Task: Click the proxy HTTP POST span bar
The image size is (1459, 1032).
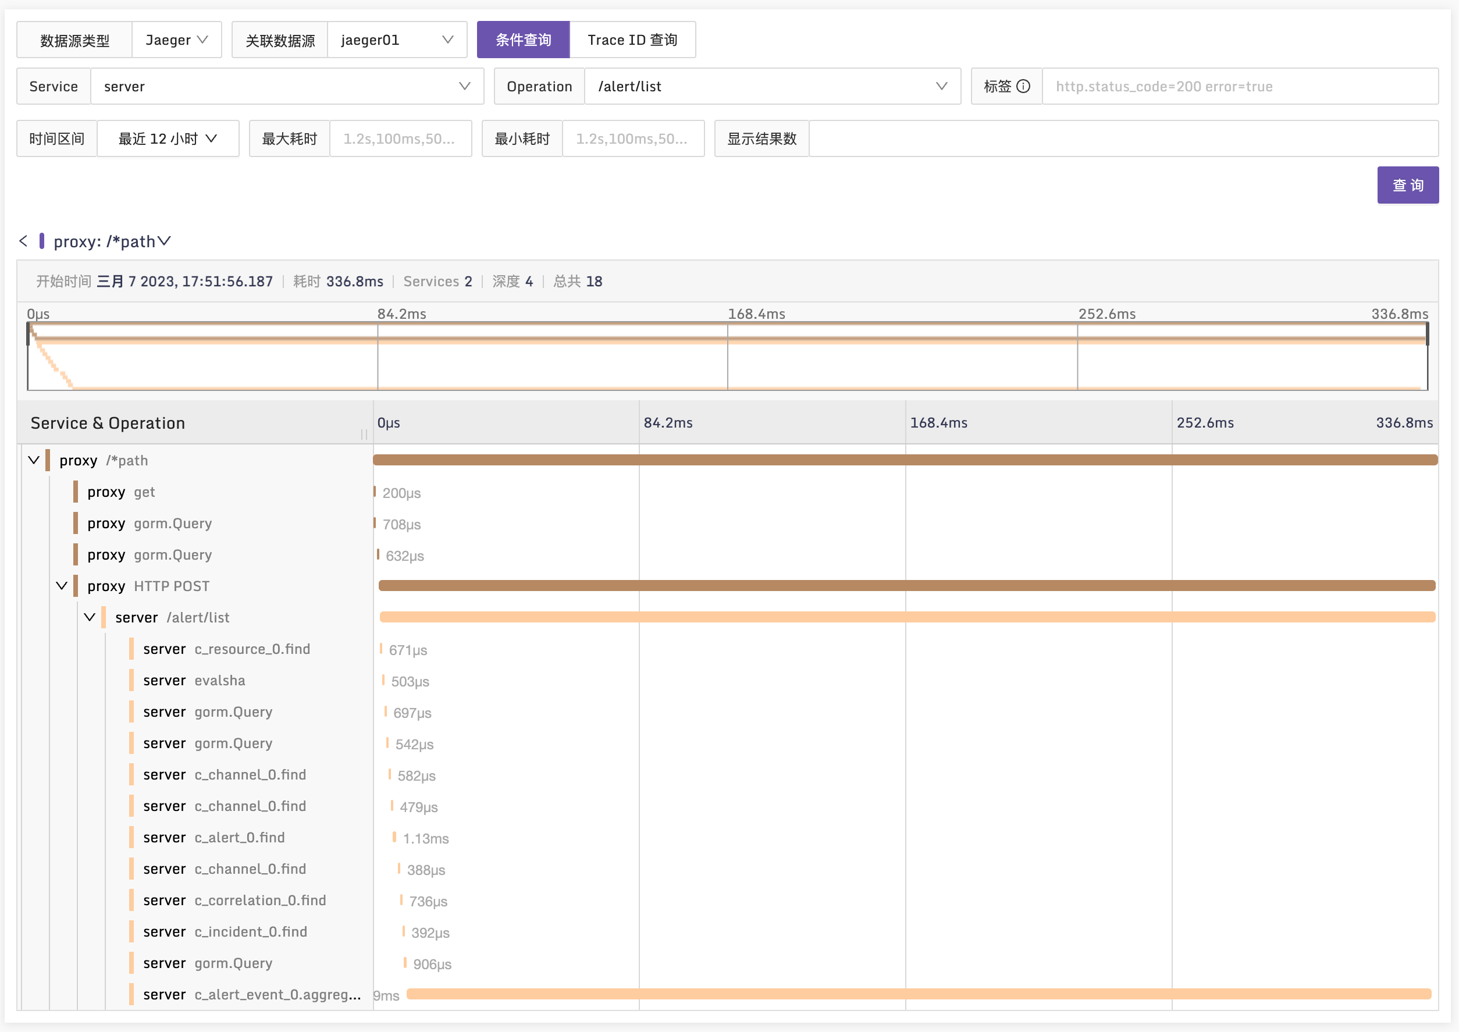Action: [907, 586]
